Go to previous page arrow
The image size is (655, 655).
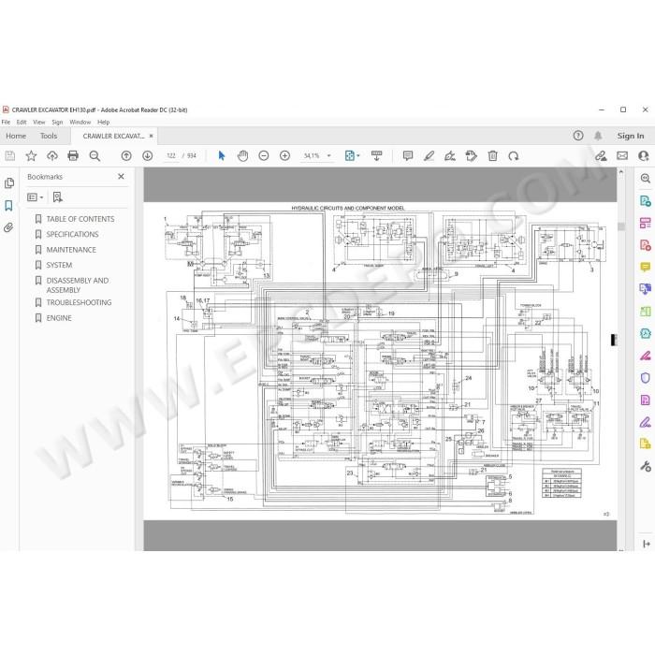[x=126, y=156]
